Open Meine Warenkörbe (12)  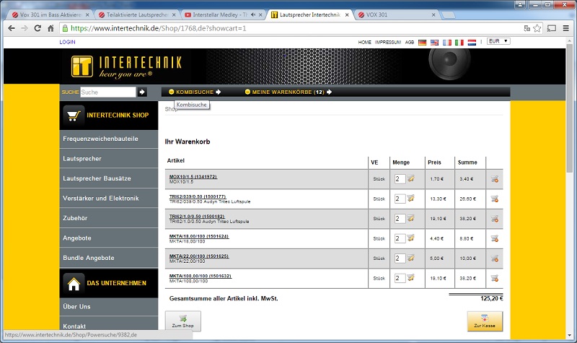pyautogui.click(x=288, y=92)
